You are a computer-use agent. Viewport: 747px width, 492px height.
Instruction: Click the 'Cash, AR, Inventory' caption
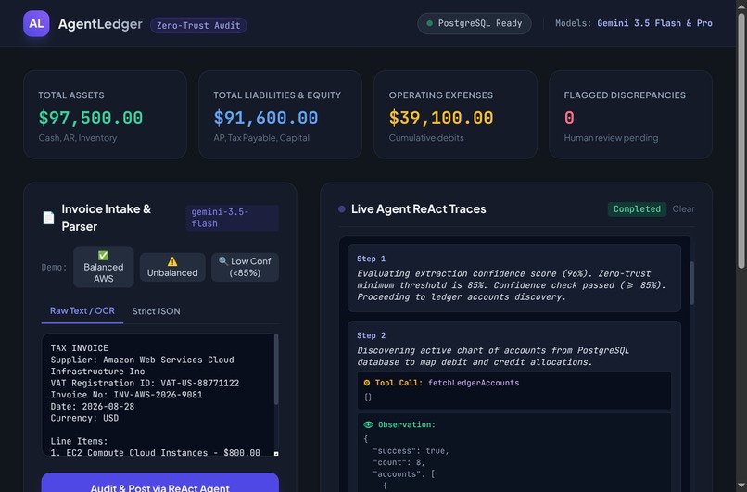[78, 138]
